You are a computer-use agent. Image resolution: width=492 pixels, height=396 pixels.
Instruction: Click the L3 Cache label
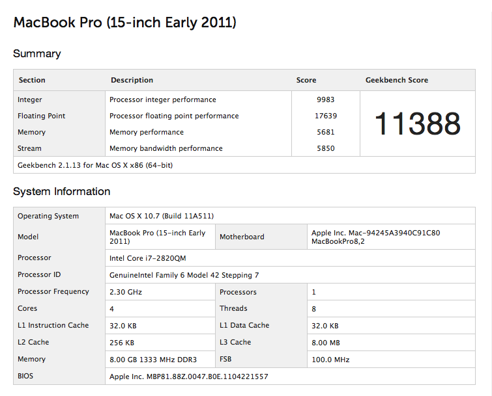[x=235, y=342]
